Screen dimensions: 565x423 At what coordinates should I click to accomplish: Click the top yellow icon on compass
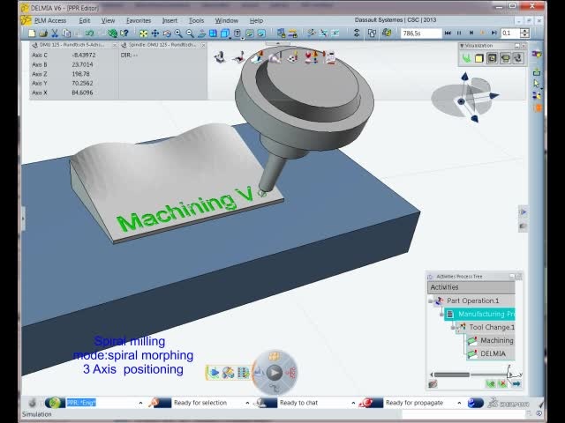[275, 356]
